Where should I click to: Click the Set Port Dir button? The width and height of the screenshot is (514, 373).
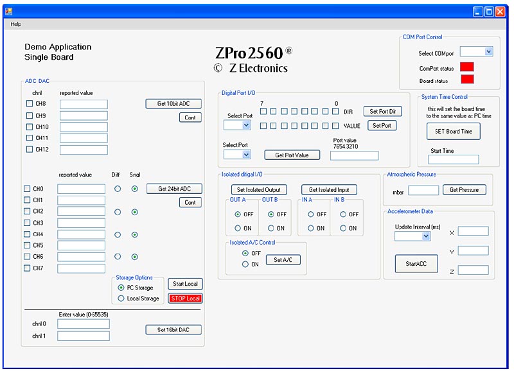point(382,111)
